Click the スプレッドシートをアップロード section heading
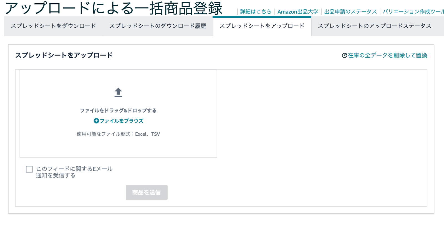Viewport: 444px width, 230px height. [64, 55]
